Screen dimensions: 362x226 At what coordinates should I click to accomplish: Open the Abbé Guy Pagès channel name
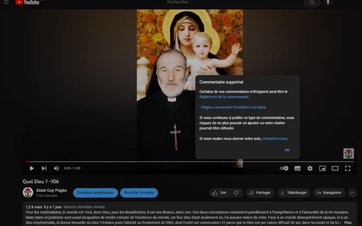tap(52, 190)
